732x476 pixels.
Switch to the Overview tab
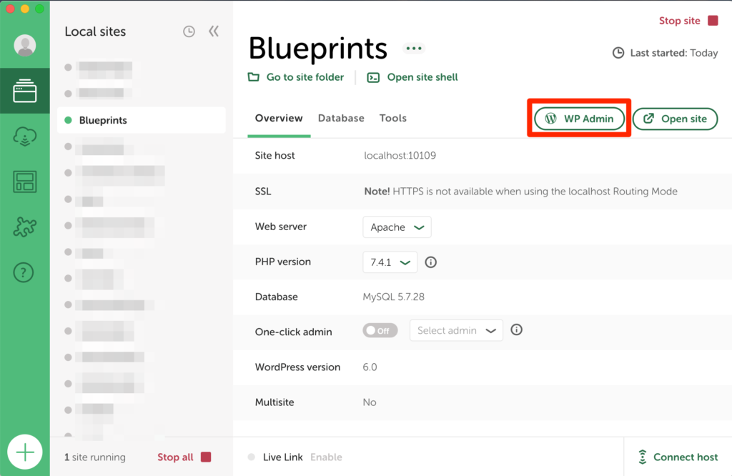point(279,118)
